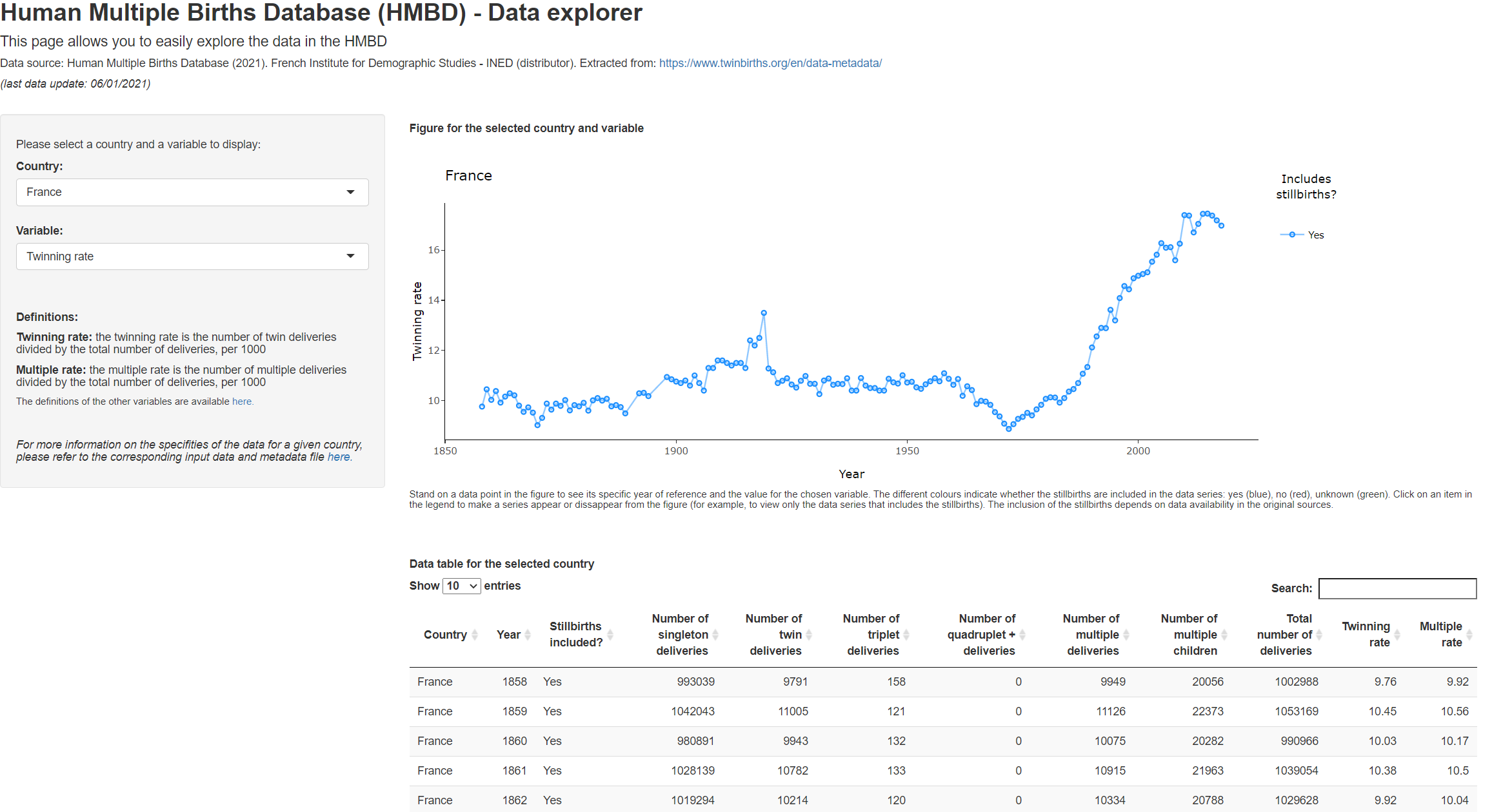Sort by Number of twin deliveries
The height and width of the screenshot is (812, 1492).
[x=808, y=635]
